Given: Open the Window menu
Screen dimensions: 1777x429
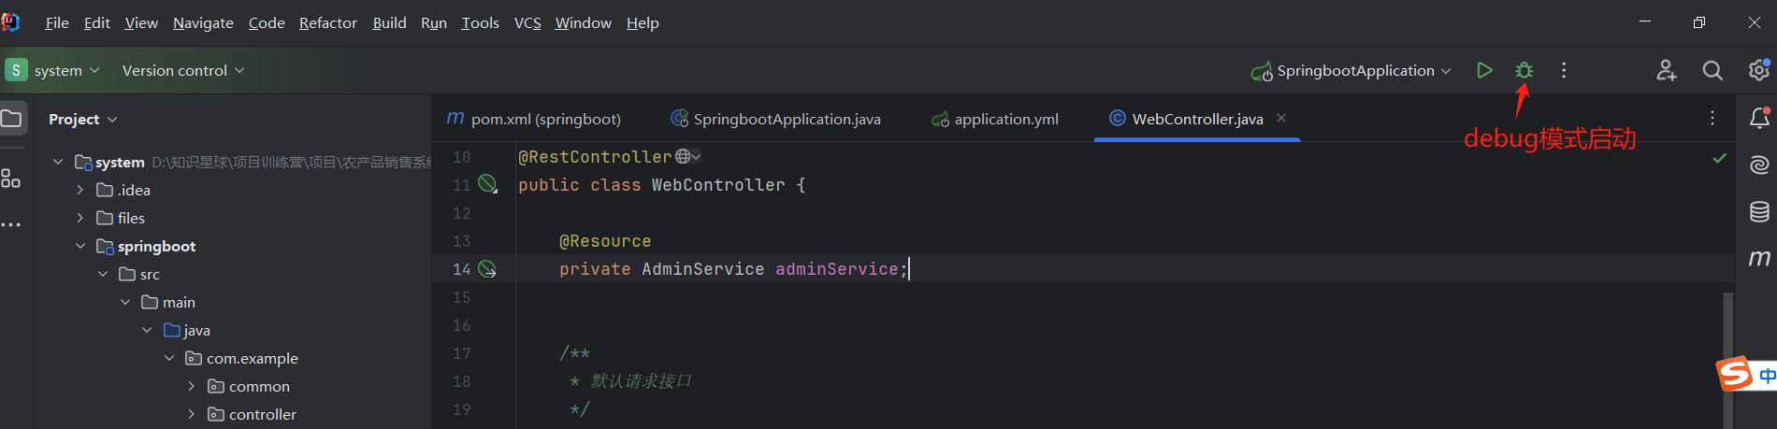Looking at the screenshot, I should point(583,22).
